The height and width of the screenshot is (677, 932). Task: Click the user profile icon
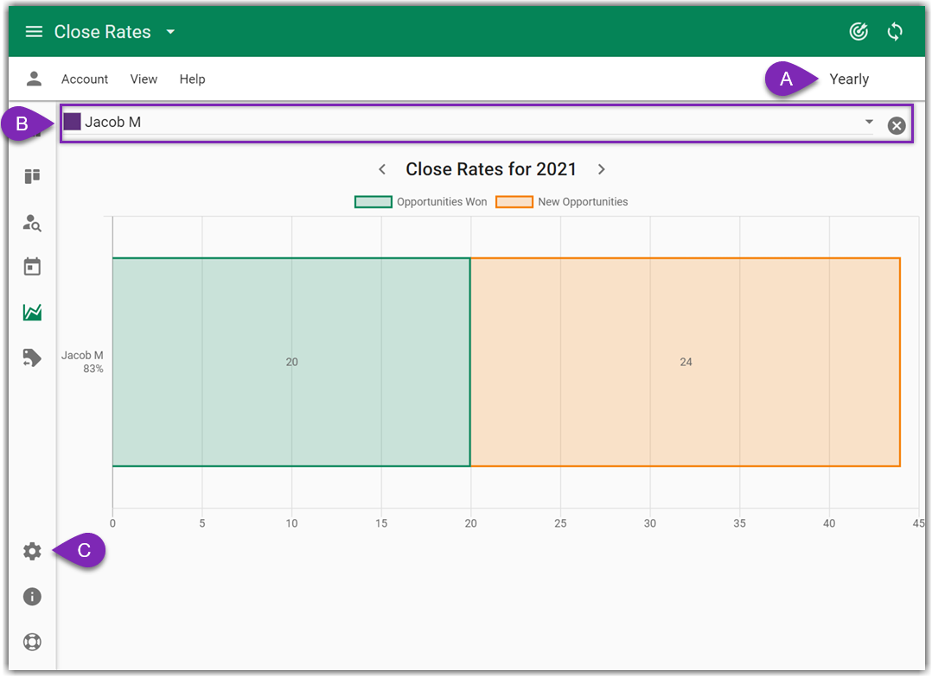(34, 79)
